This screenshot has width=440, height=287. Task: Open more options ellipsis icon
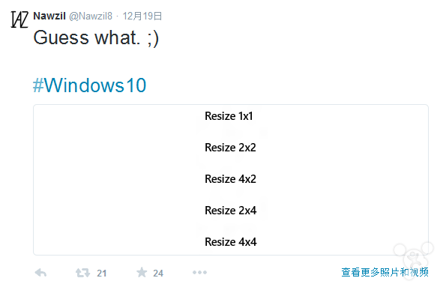[200, 272]
